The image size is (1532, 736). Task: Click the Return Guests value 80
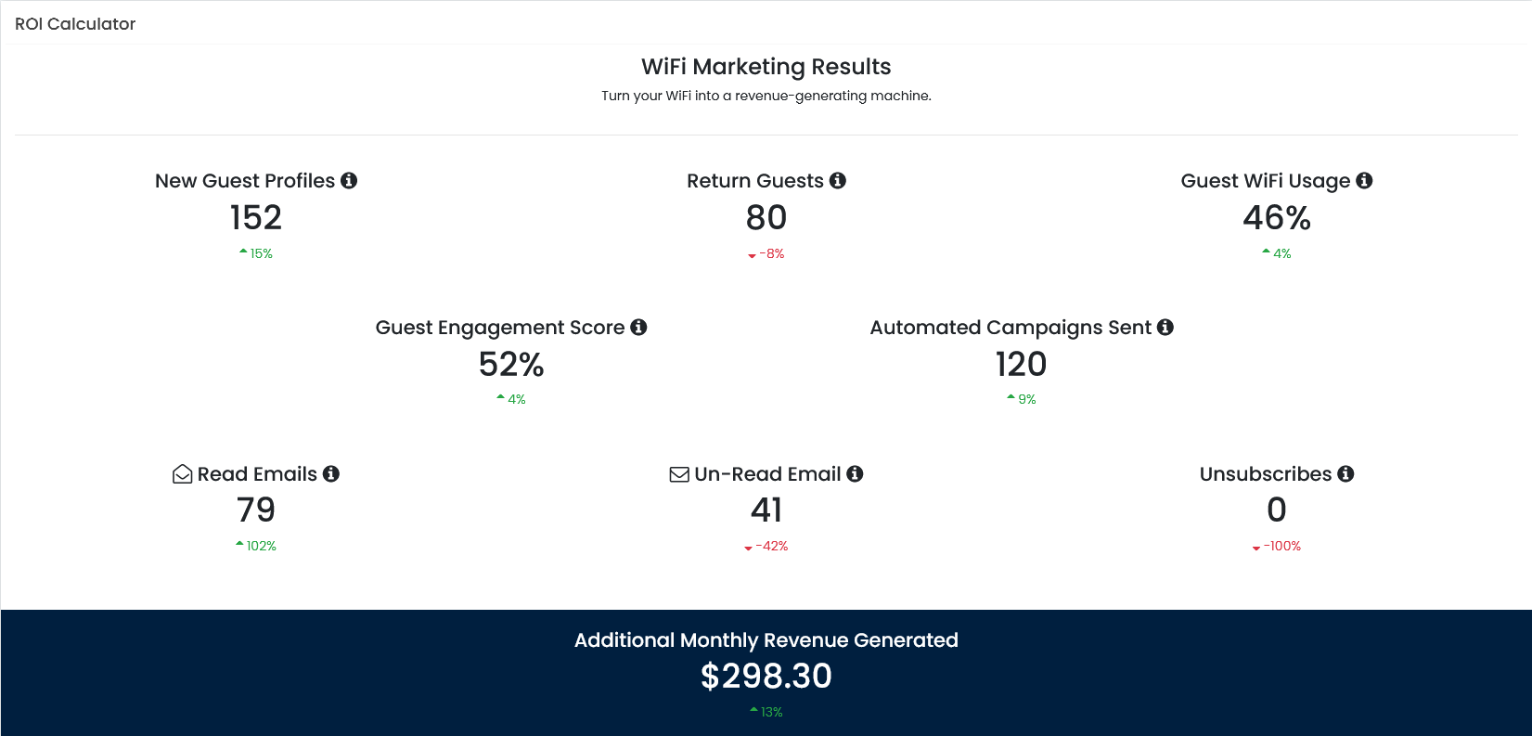(x=766, y=217)
